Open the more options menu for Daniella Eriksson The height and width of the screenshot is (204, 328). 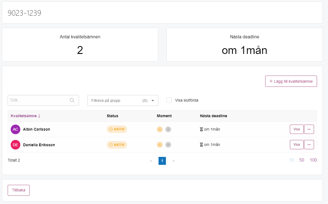click(x=309, y=145)
